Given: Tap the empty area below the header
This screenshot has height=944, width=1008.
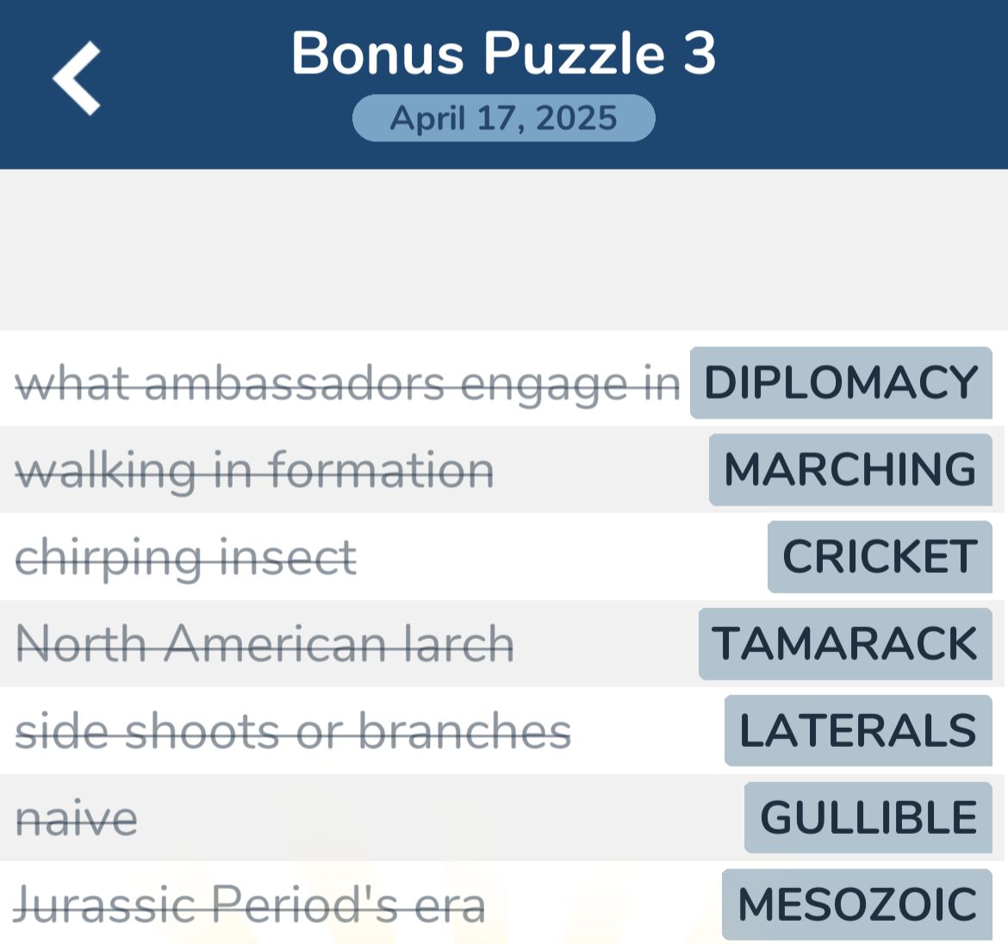Looking at the screenshot, I should pos(503,250).
